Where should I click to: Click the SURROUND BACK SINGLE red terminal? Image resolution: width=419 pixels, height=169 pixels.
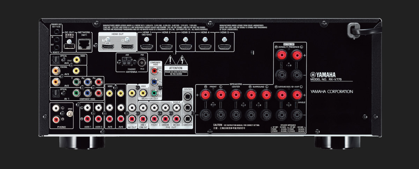tap(297, 94)
